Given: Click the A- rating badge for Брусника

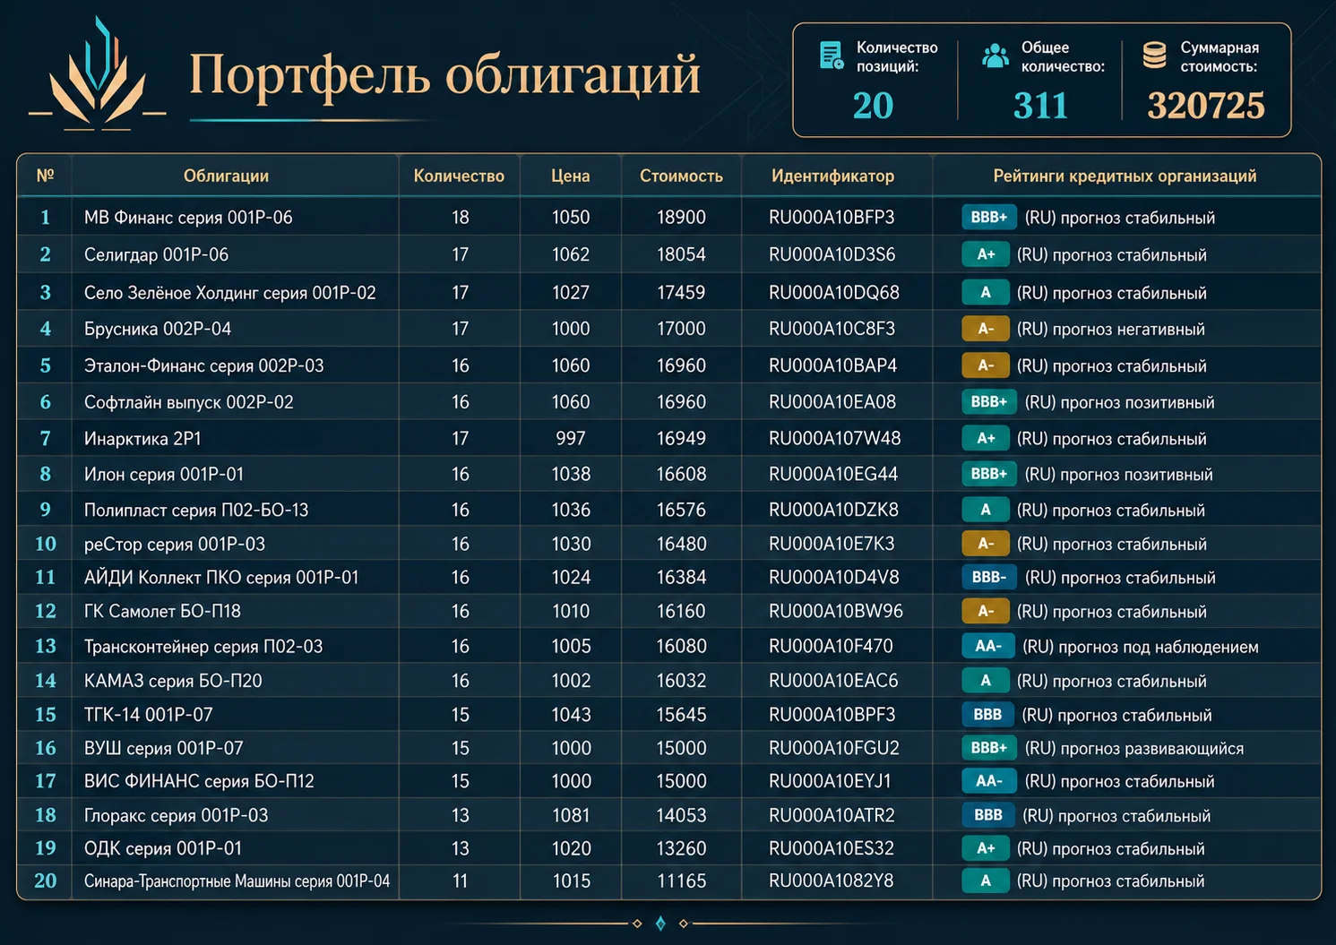Looking at the screenshot, I should tap(986, 329).
